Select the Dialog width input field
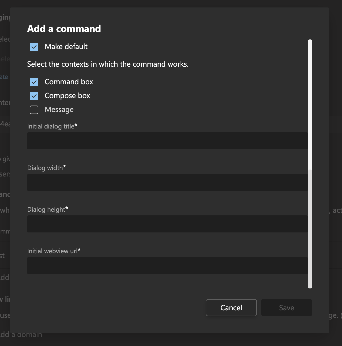Viewport: 342px width, 346px height. pos(168,182)
